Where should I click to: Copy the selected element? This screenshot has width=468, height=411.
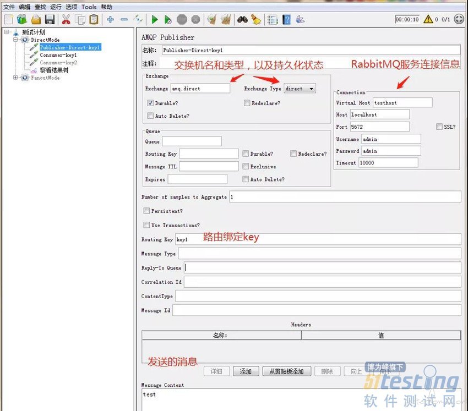click(x=80, y=20)
